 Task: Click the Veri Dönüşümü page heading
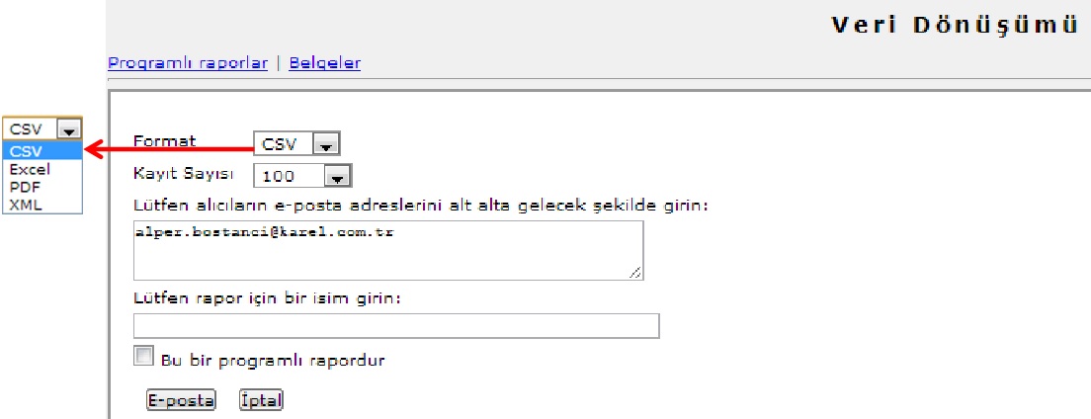point(955,26)
